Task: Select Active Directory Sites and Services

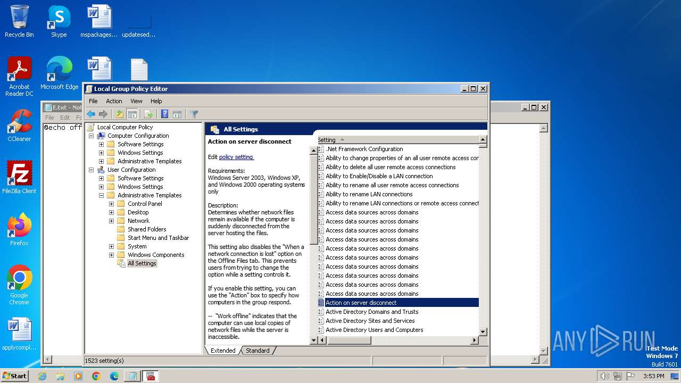Action: 370,321
